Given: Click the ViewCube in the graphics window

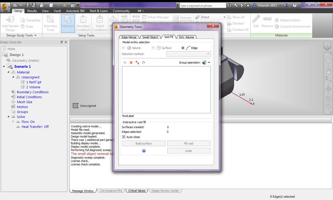Looking at the screenshot, I should pyautogui.click(x=327, y=45).
